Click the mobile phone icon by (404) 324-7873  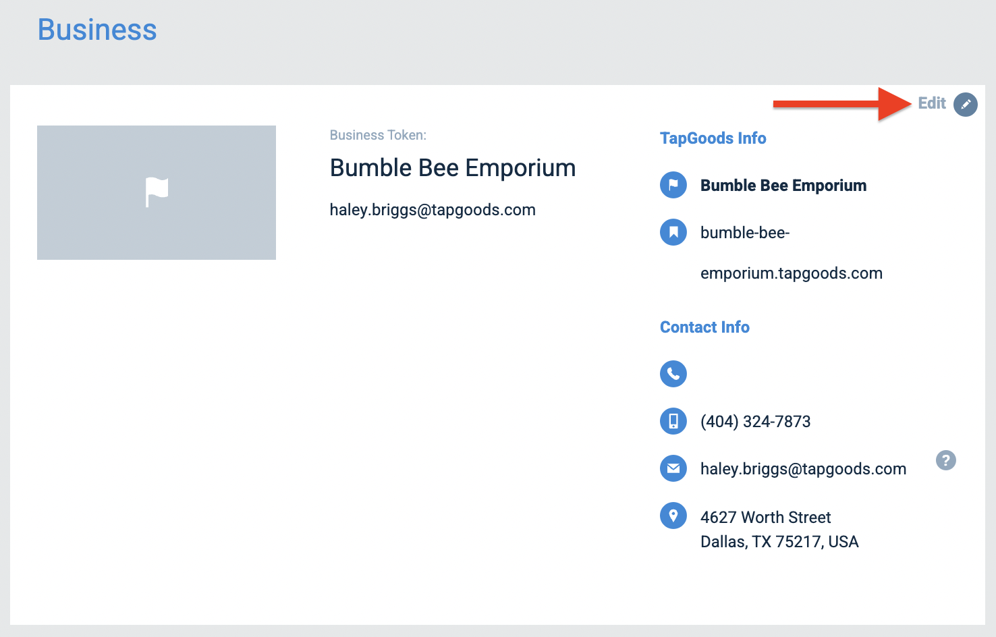point(673,421)
